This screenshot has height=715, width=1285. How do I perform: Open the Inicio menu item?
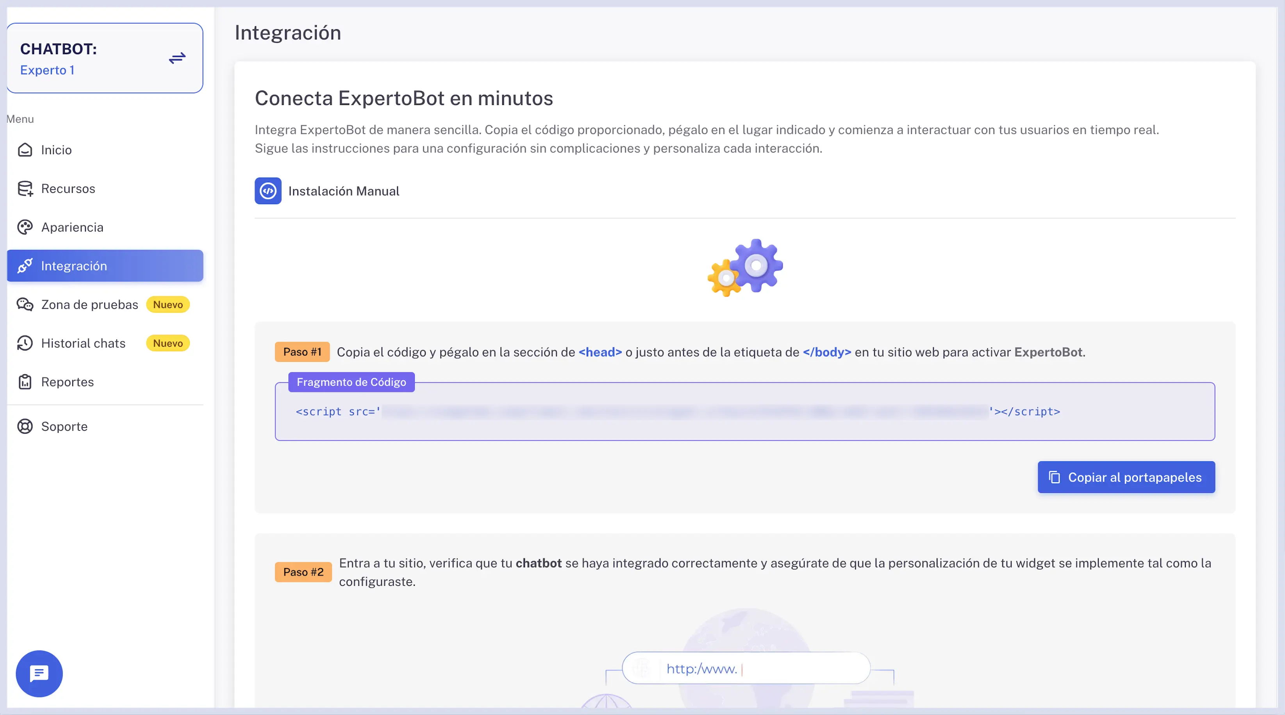pyautogui.click(x=105, y=149)
